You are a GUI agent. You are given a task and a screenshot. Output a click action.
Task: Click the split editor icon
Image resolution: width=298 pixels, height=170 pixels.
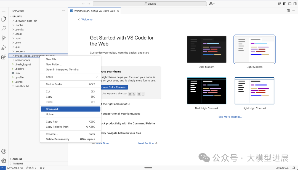(x=288, y=11)
